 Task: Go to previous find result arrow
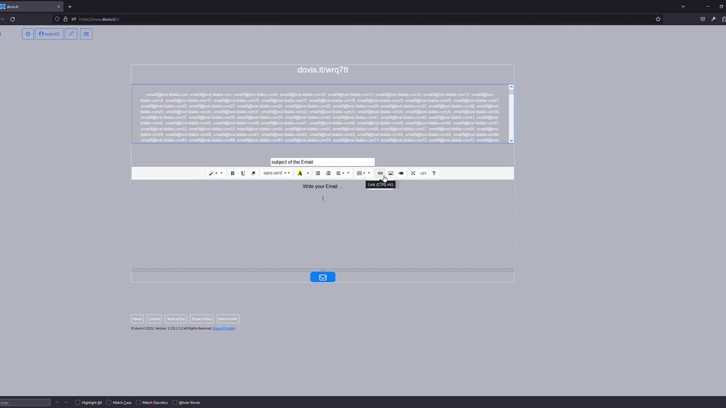(x=57, y=402)
